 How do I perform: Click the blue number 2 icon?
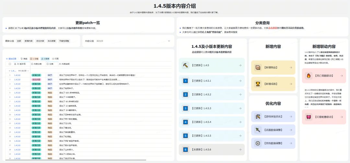185,95
